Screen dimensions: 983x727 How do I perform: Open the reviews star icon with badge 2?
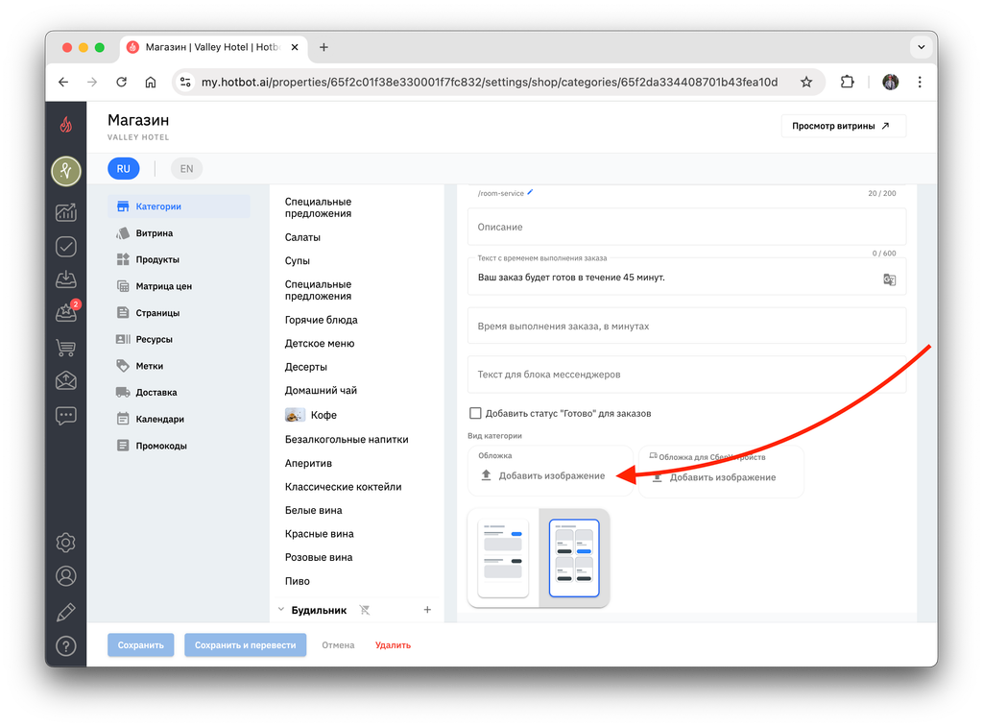(66, 312)
